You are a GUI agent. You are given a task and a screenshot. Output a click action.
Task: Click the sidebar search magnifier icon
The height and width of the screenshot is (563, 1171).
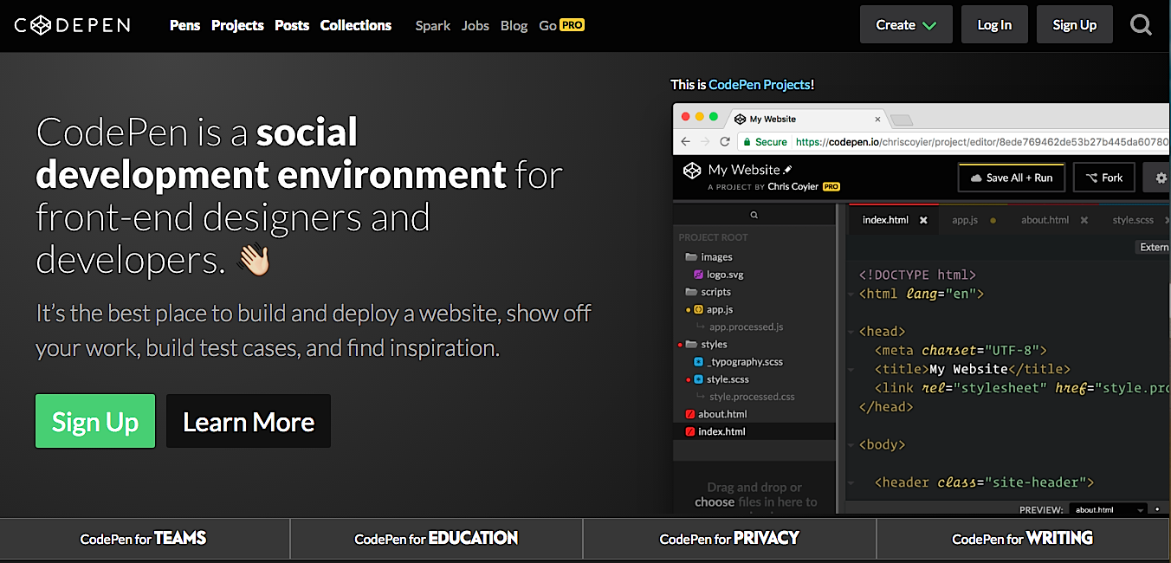[x=754, y=215]
